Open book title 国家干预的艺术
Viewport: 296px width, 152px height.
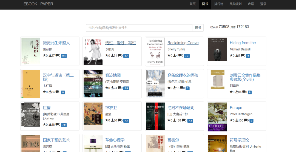(56, 140)
